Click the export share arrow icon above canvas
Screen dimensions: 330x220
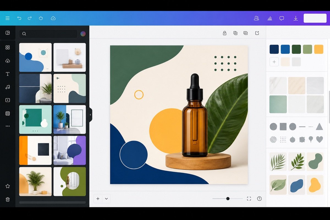point(257,33)
